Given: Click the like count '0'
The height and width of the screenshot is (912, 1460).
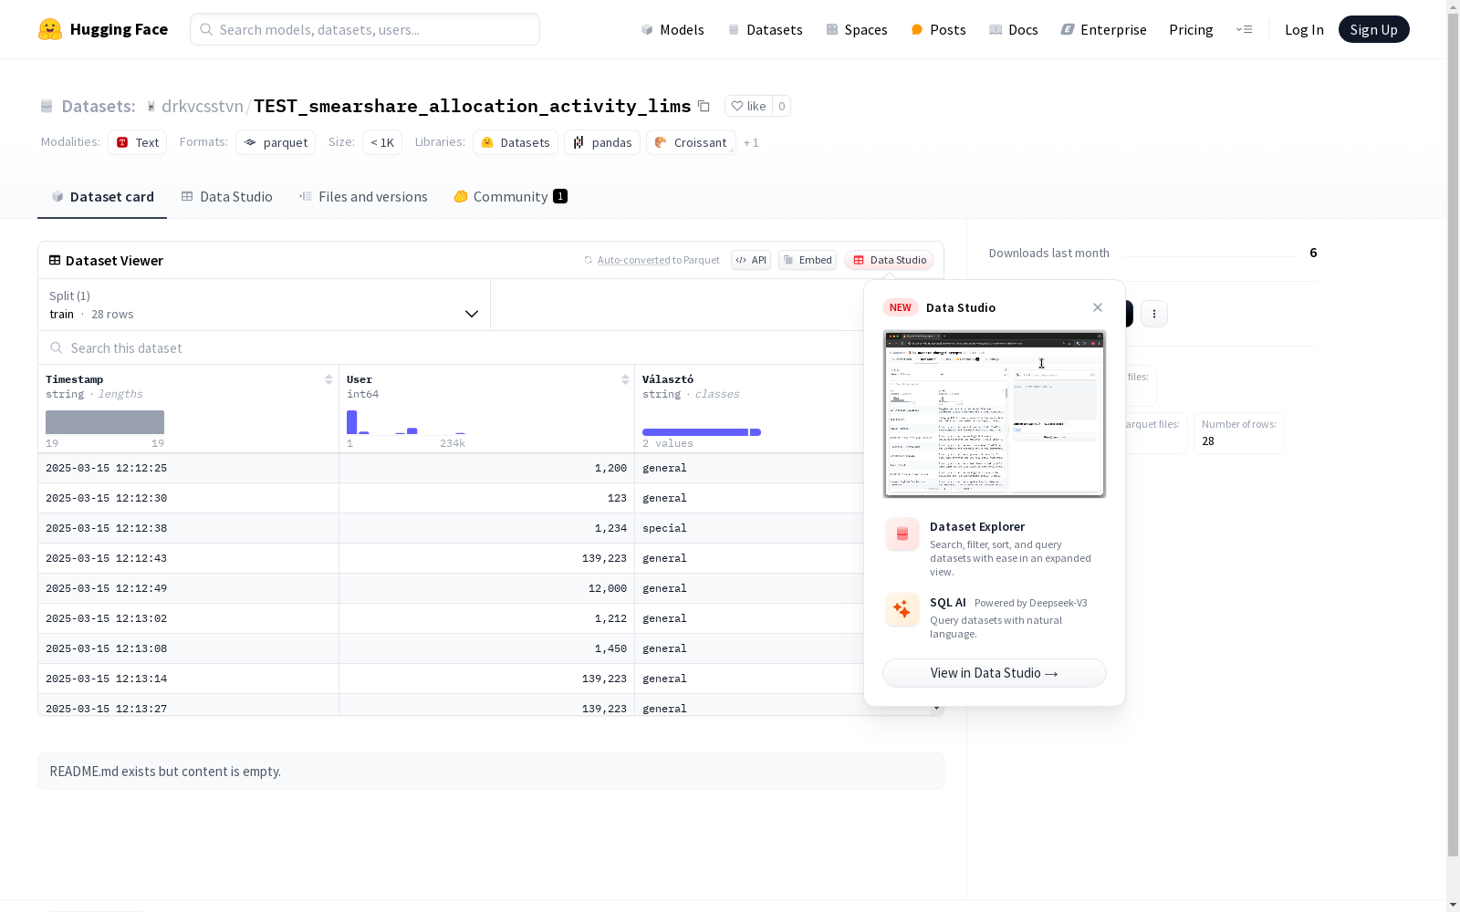Looking at the screenshot, I should 782,106.
